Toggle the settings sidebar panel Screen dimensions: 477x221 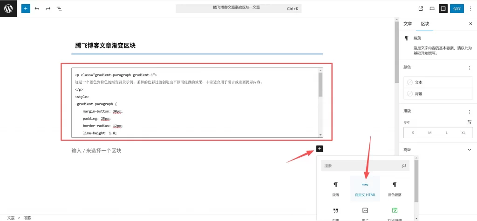click(443, 8)
